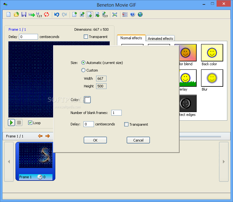Pick the blank frame Color swatch
This screenshot has width=233, height=202.
pyautogui.click(x=87, y=100)
